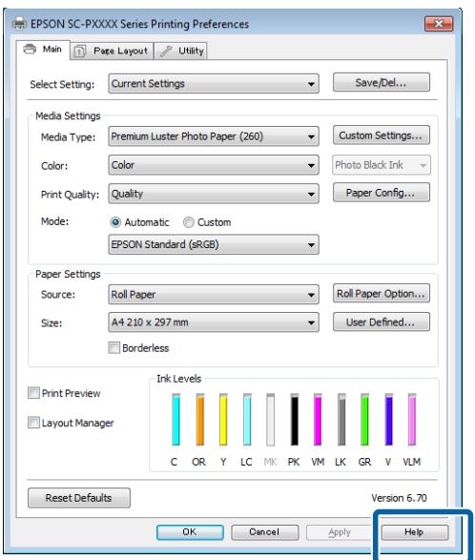Viewport: 475px width, 560px height.
Task: Click the Save/Del... button
Action: coord(382,82)
